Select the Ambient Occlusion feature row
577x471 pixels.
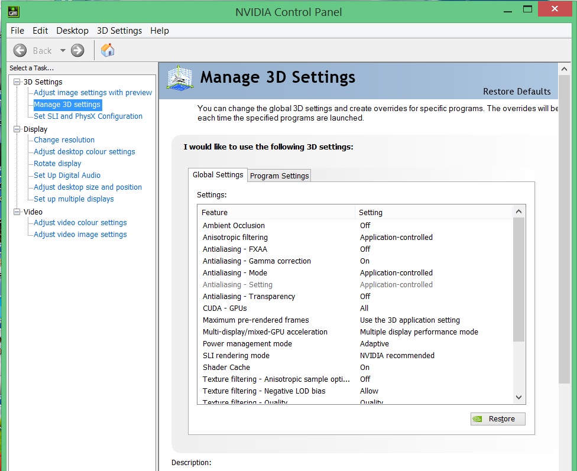[x=355, y=226]
